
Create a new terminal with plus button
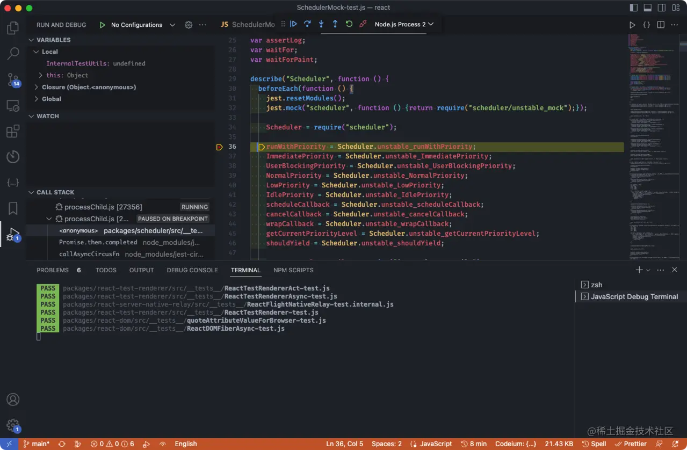[x=639, y=270]
